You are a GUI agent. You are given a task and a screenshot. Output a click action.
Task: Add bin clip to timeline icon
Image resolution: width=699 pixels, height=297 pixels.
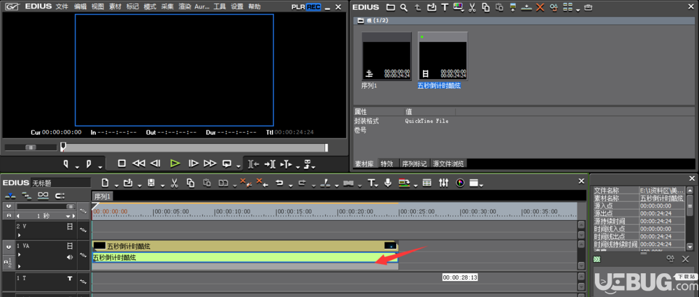[526, 7]
